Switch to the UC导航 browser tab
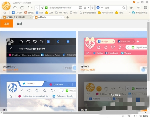 pyautogui.click(x=16, y=17)
